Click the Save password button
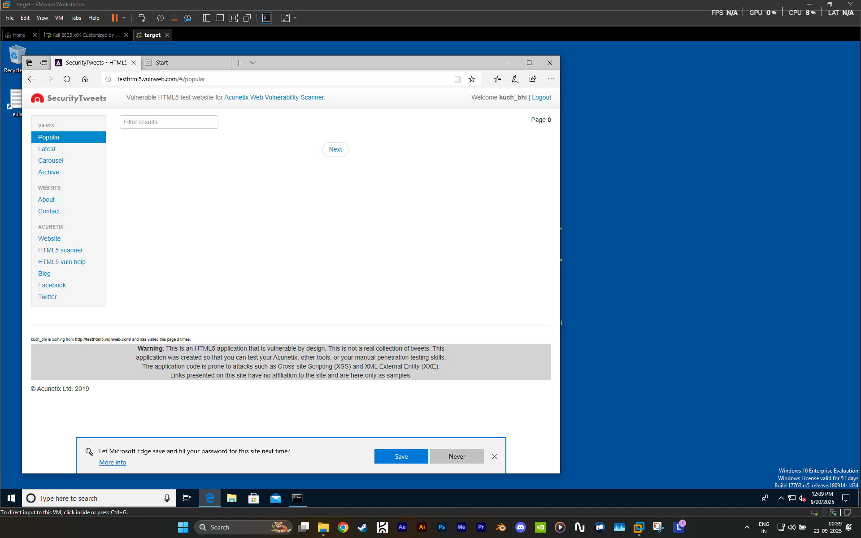Viewport: 861px width, 538px height. click(x=401, y=456)
